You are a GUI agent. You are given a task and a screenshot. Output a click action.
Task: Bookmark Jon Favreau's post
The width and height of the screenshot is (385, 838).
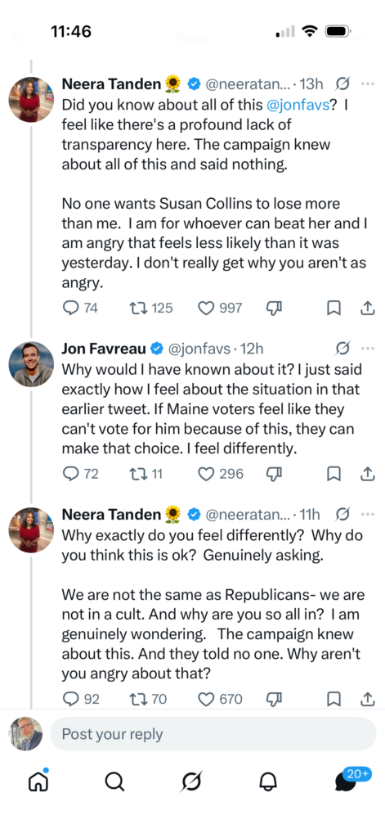pyautogui.click(x=334, y=474)
